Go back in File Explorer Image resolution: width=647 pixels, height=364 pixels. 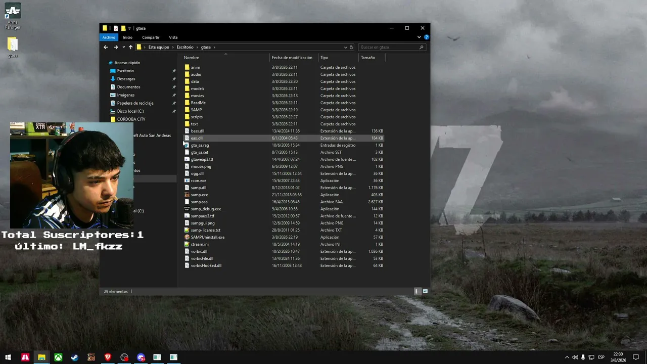pos(106,47)
